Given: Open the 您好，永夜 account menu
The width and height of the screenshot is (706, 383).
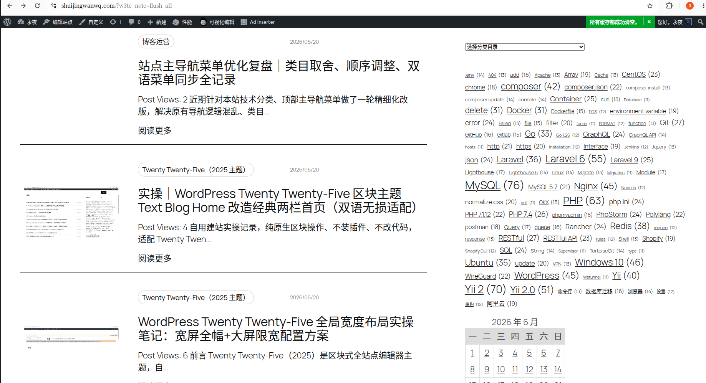Looking at the screenshot, I should pos(675,22).
